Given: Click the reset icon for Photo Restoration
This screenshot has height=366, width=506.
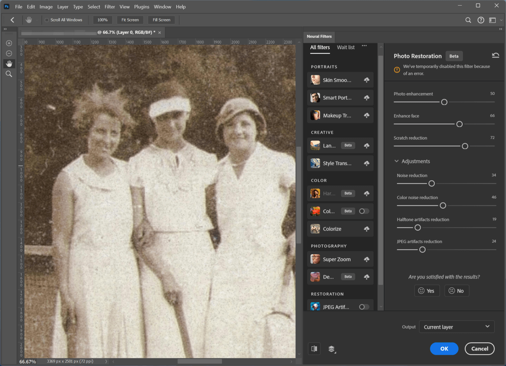Looking at the screenshot, I should tap(495, 55).
